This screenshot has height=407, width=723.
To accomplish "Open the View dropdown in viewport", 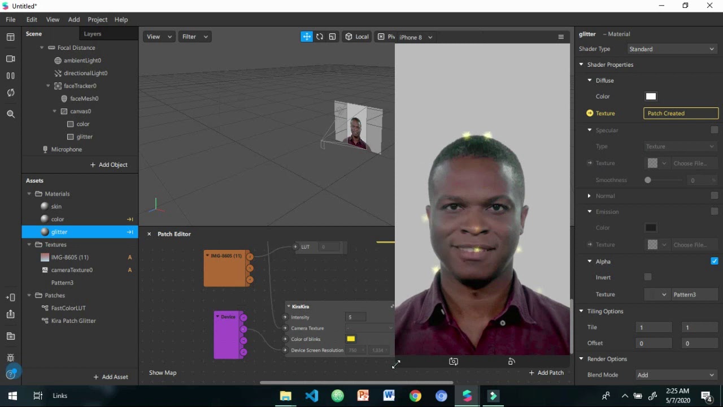I will [x=159, y=37].
